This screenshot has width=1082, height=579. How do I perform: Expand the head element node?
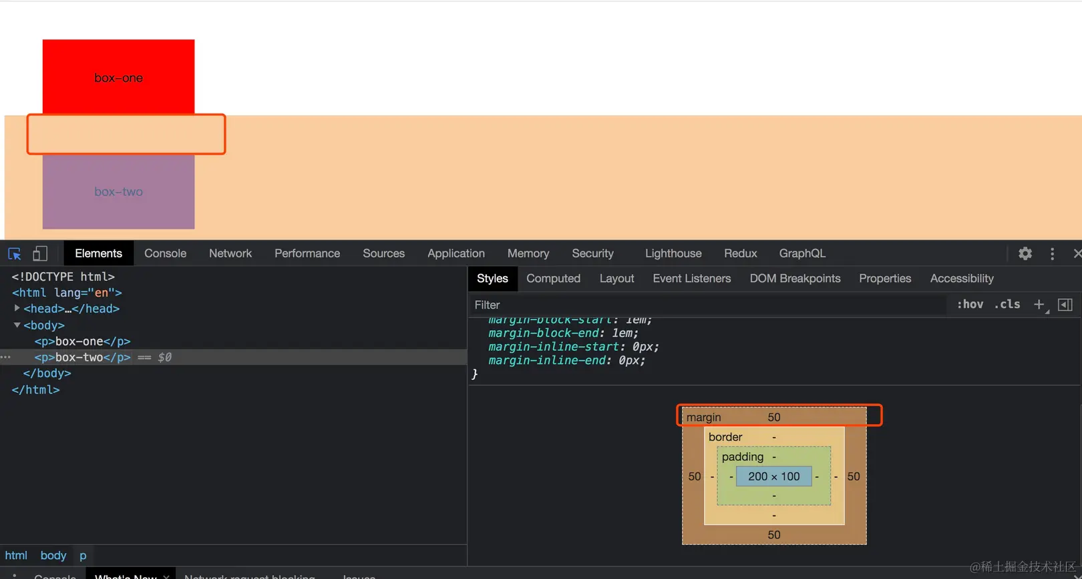click(17, 308)
